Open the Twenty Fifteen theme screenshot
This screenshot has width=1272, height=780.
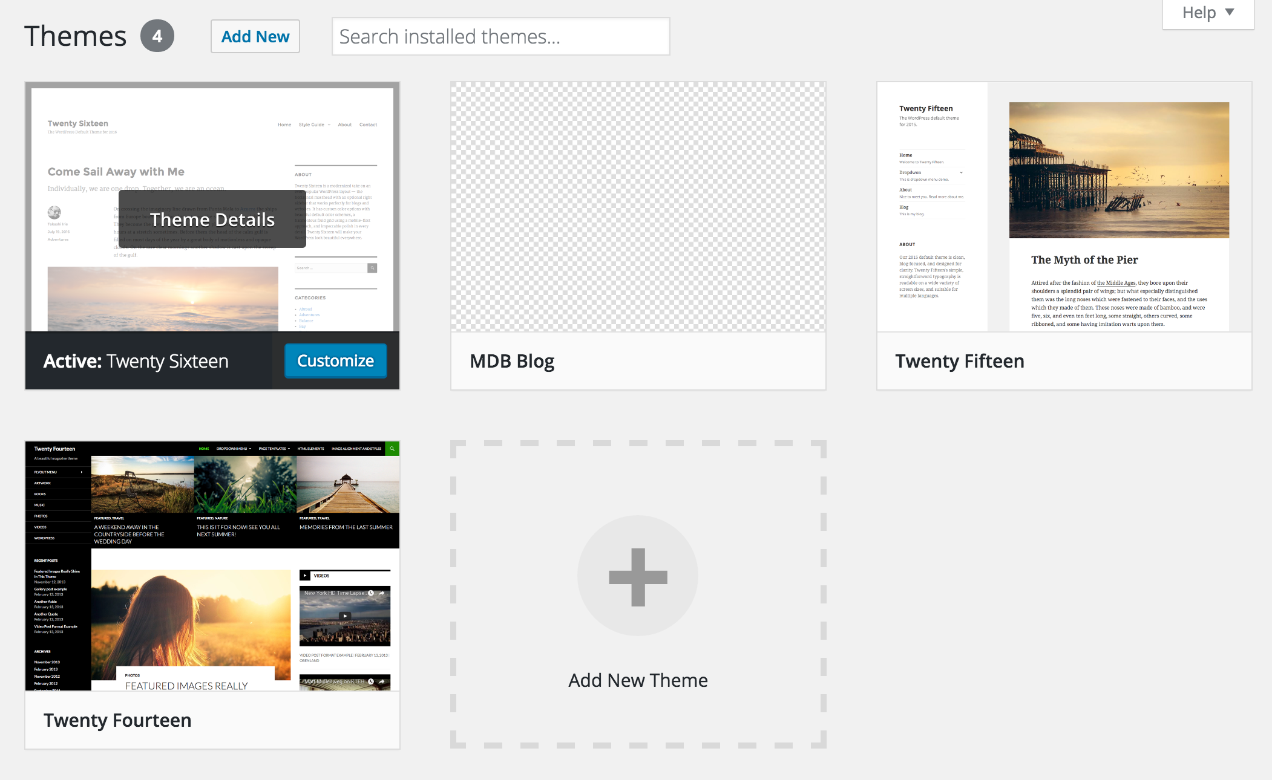click(1064, 207)
